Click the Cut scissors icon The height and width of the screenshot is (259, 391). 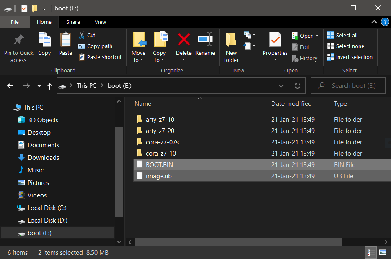82,36
